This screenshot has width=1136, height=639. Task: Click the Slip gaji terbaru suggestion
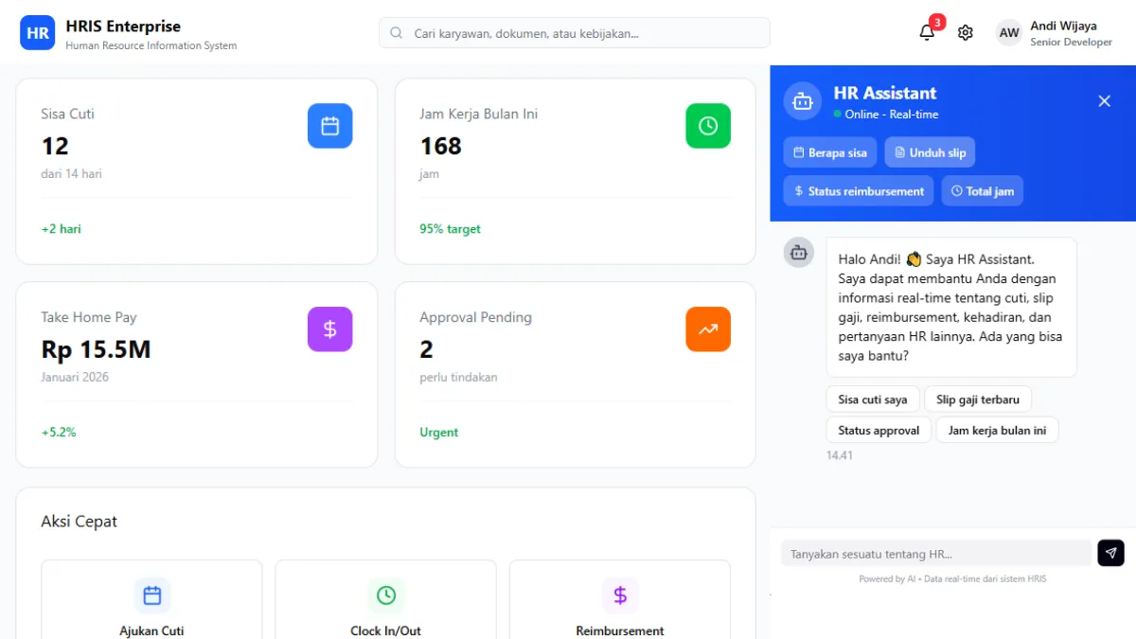978,399
